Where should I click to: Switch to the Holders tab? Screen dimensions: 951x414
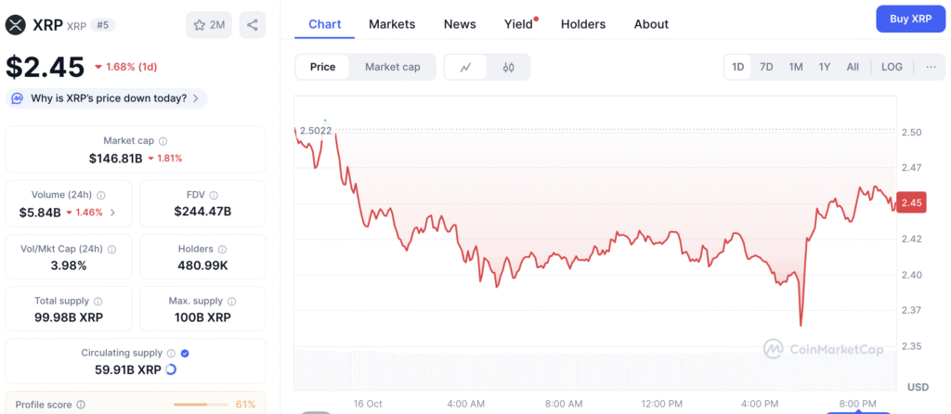coord(582,24)
